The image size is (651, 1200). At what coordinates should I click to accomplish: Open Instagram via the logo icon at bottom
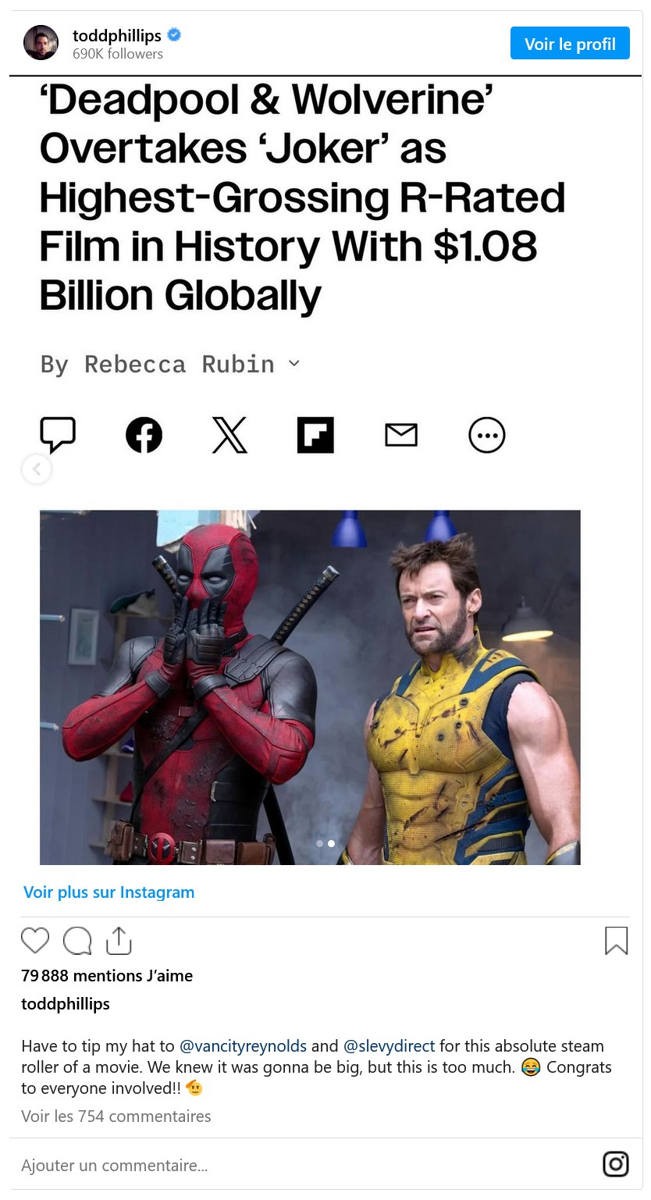coord(616,1164)
